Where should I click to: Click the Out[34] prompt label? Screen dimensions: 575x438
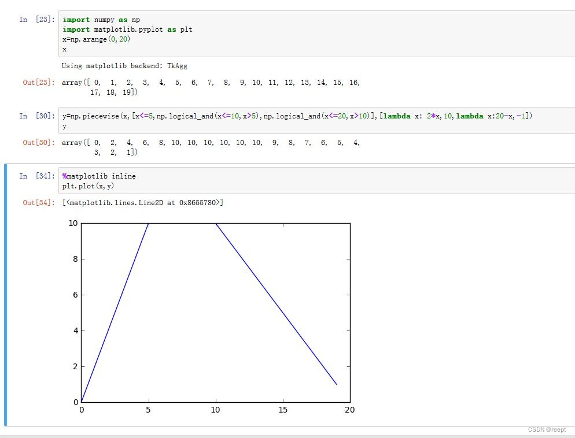[38, 202]
